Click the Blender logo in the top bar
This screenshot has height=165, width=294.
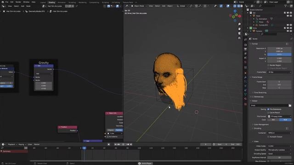2,2
